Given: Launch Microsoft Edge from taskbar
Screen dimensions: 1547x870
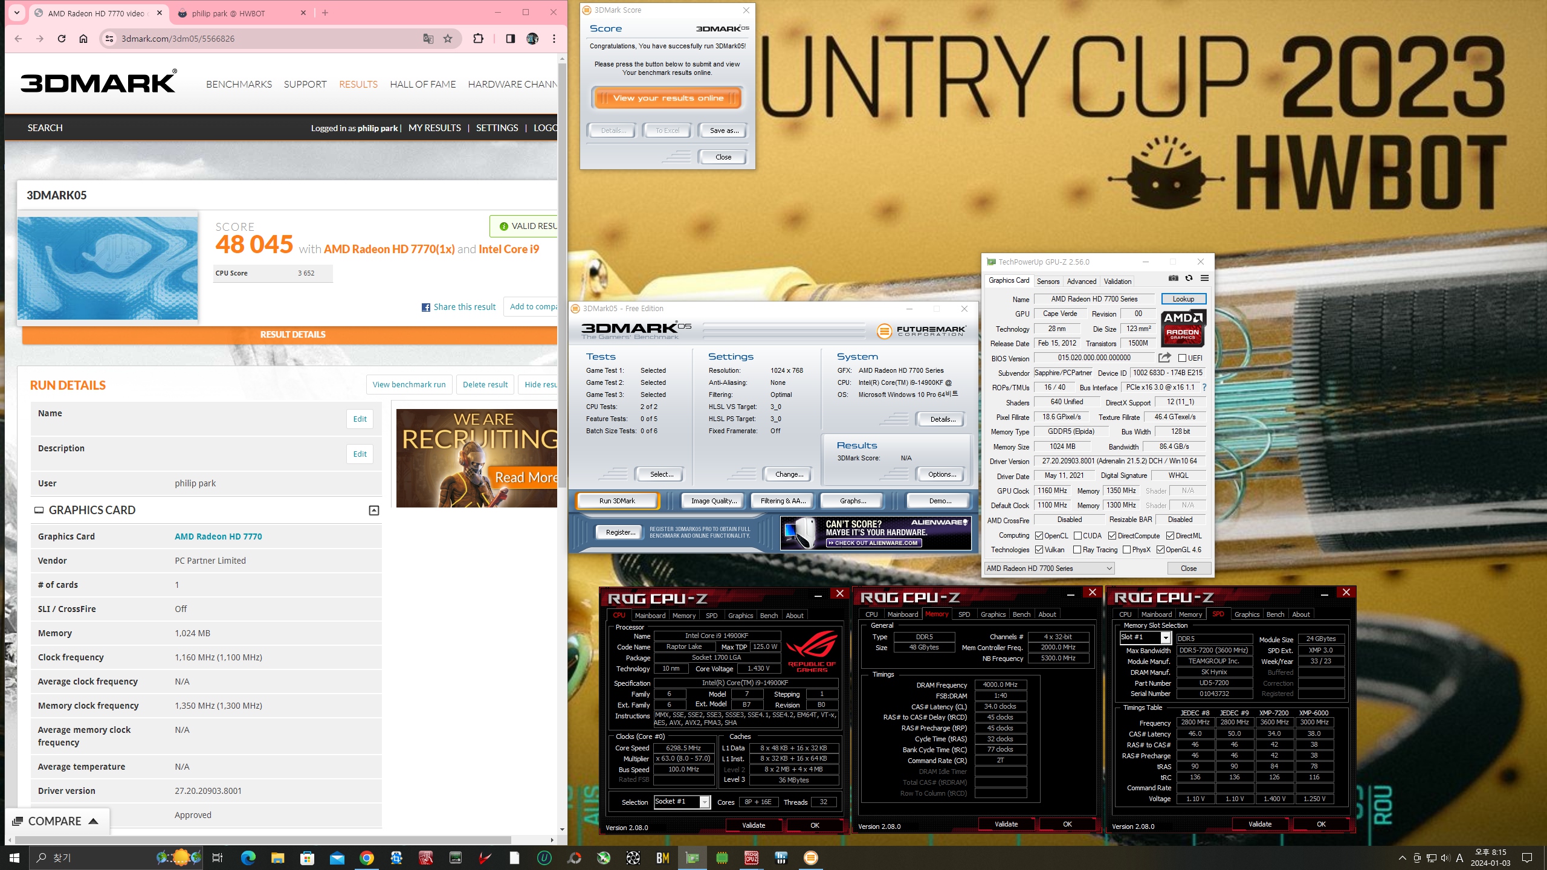Looking at the screenshot, I should pos(248,857).
